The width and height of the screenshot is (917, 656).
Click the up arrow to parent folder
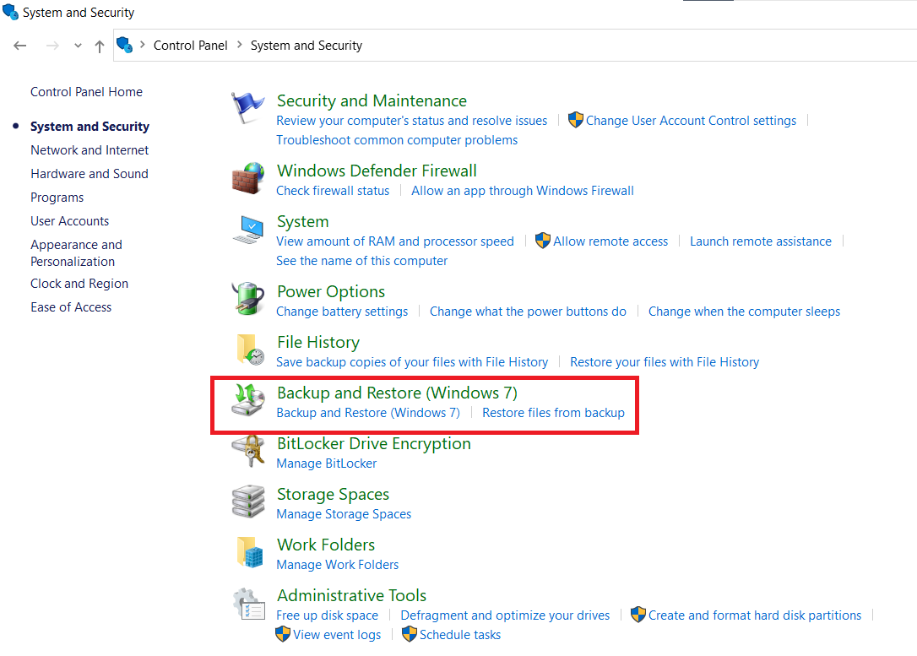[x=99, y=46]
